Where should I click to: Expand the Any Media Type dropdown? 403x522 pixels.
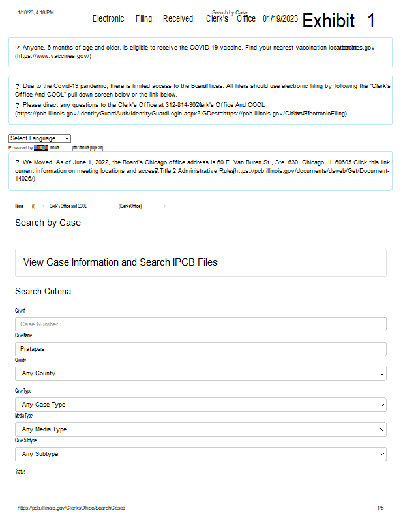point(201,429)
